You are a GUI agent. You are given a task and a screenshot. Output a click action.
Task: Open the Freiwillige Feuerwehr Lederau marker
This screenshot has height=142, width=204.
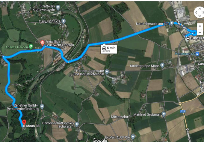pos(42,43)
